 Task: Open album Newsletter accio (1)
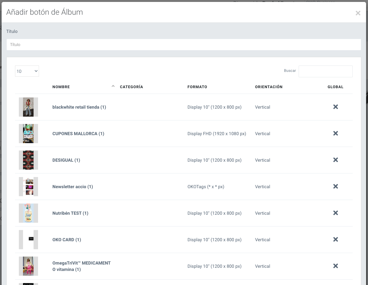point(73,187)
